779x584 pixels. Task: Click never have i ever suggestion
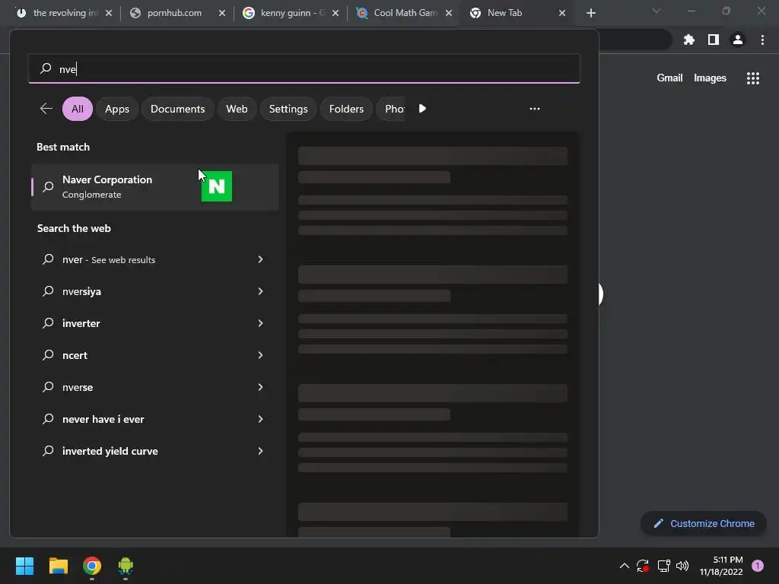103,419
